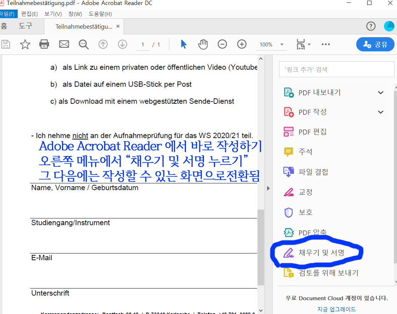Click the document vertical scrollbar thumb
This screenshot has height=314, width=397.
(x=261, y=247)
